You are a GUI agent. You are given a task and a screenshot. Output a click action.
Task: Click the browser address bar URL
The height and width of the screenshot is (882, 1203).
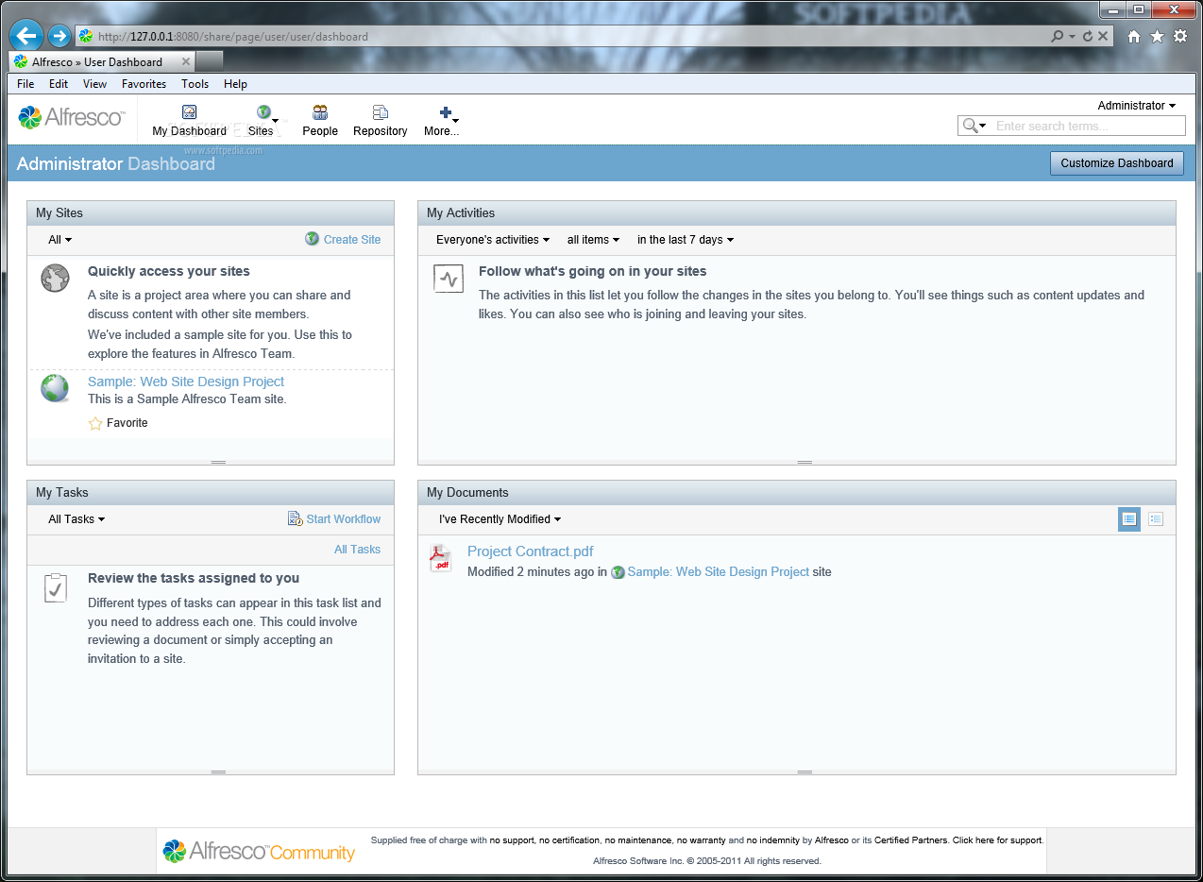233,37
